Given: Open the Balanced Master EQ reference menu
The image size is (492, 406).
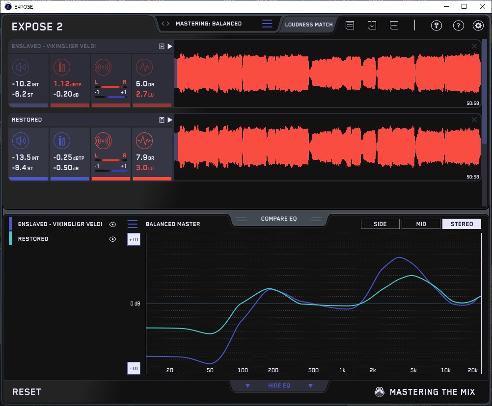Looking at the screenshot, I should click(x=133, y=224).
